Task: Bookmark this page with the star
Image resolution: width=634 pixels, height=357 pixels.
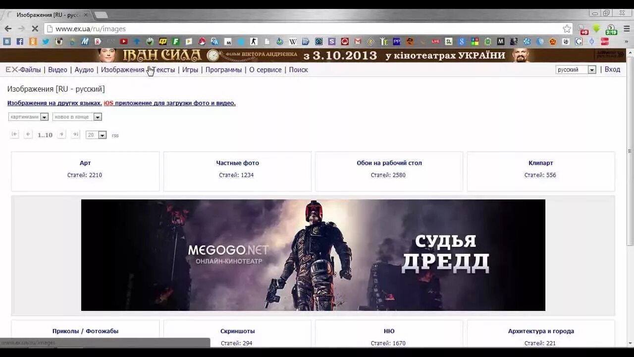Action: click(x=567, y=29)
